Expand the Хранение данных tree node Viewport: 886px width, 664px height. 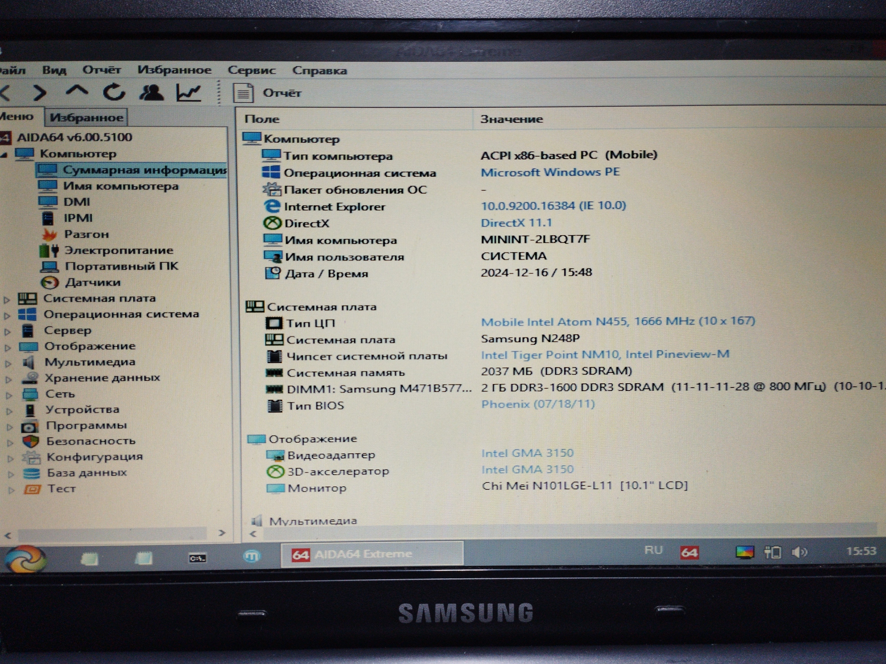9,379
